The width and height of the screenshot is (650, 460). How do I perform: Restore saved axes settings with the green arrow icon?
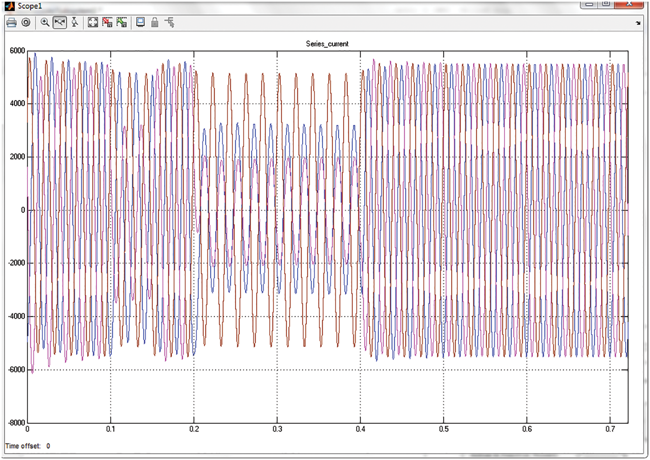[x=122, y=22]
